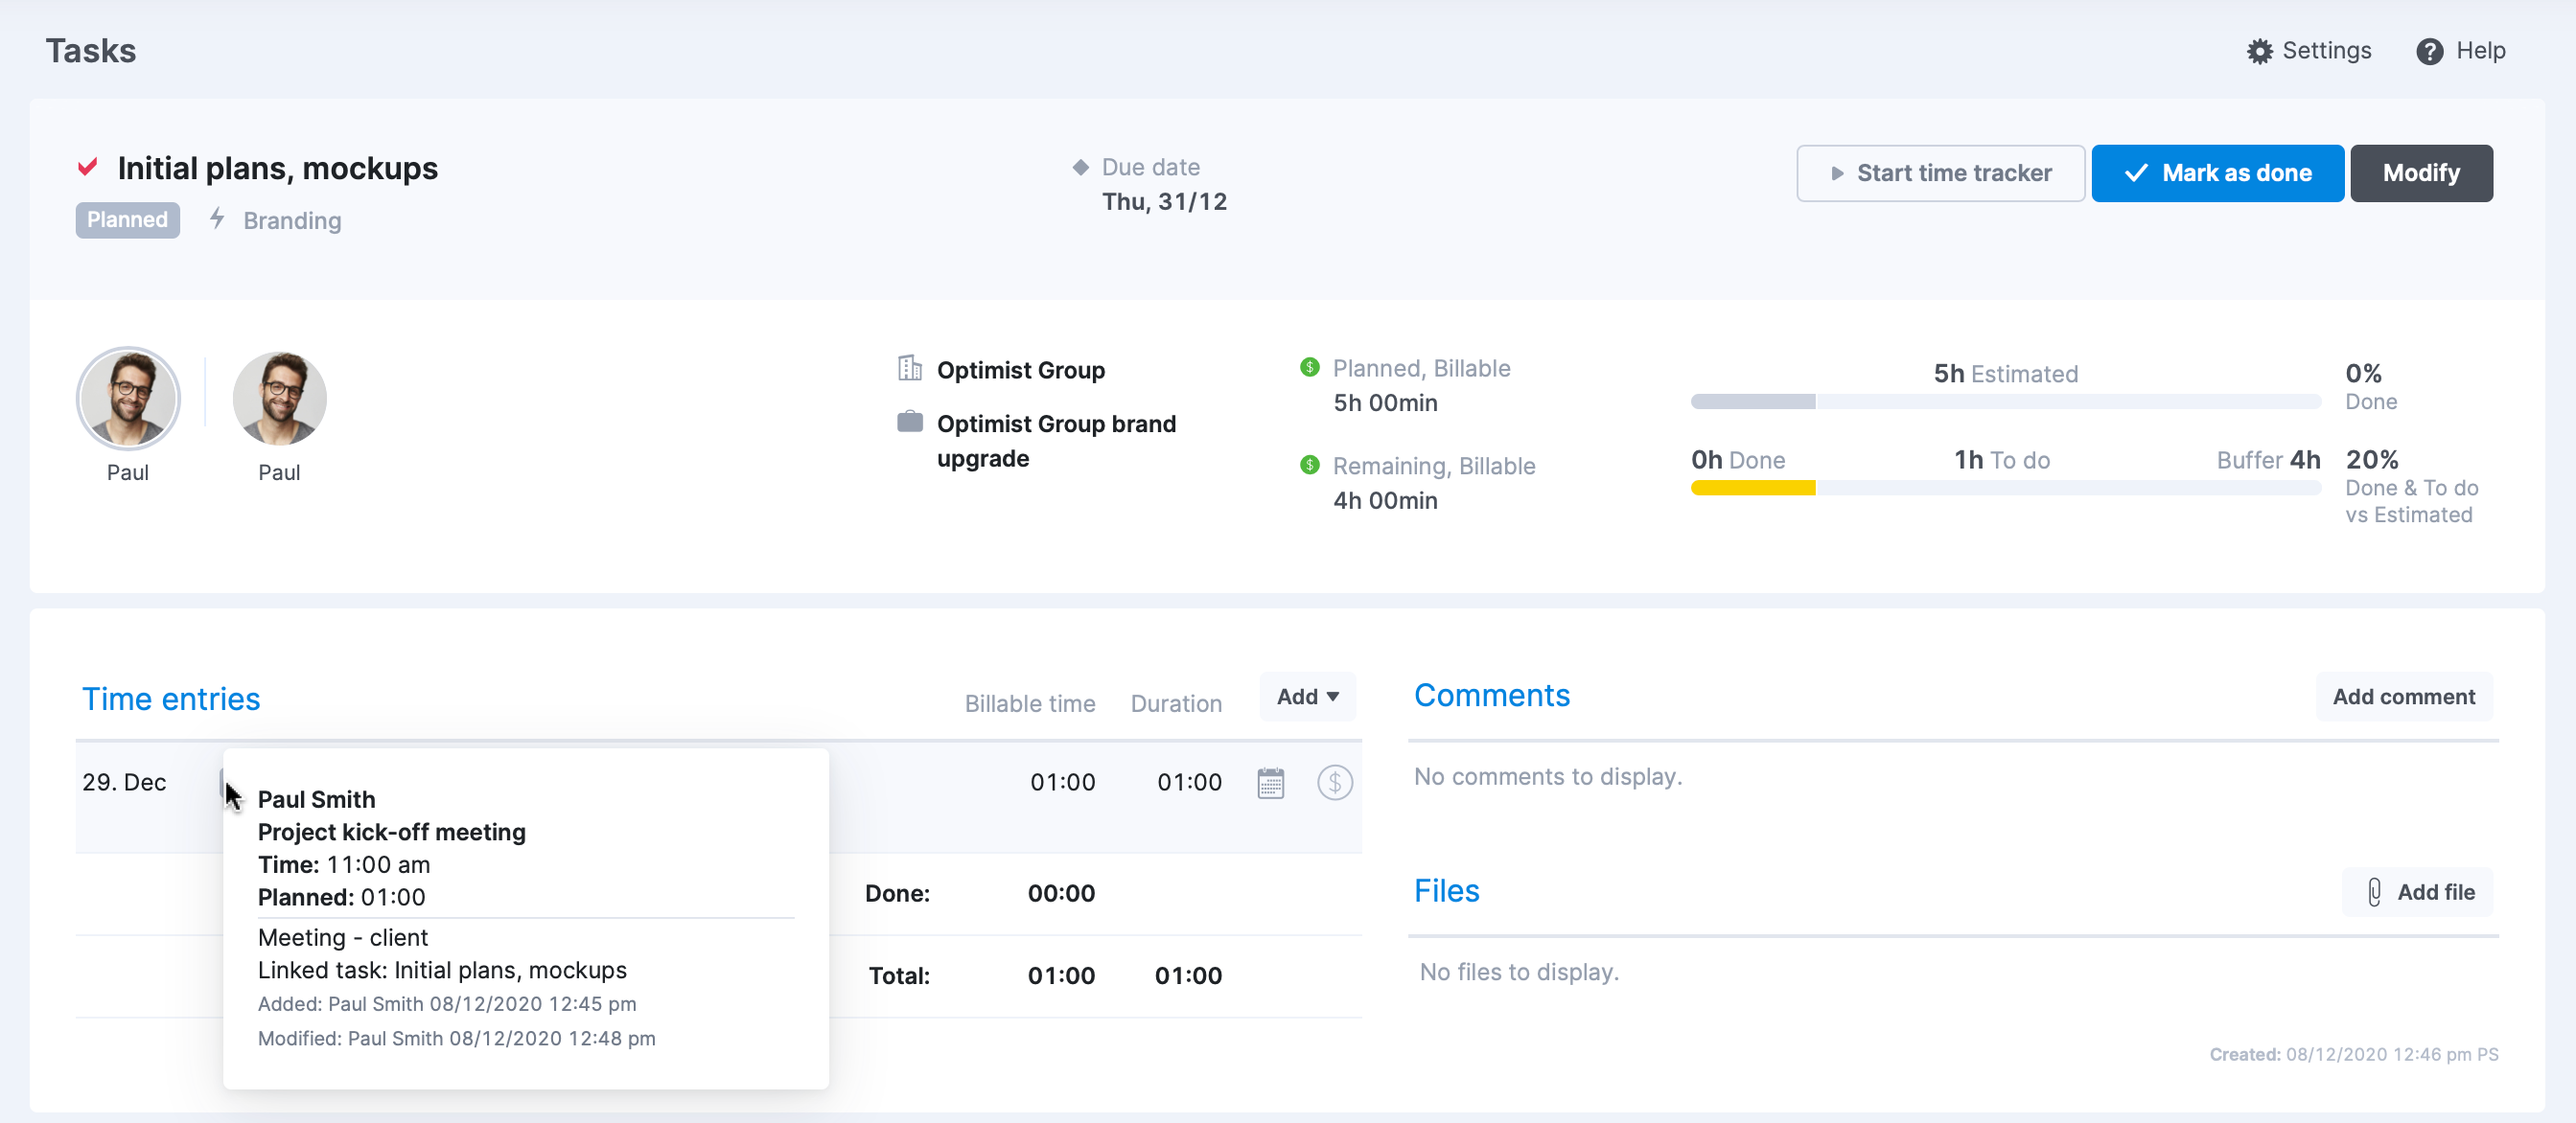
Task: Click the Planned status badge
Action: [x=127, y=219]
